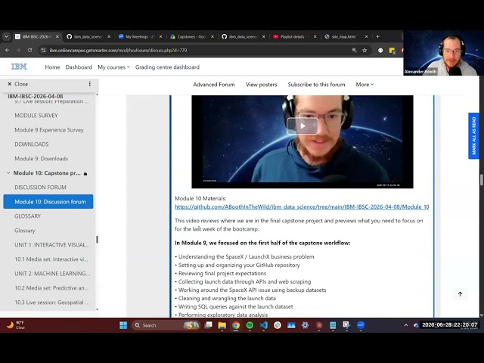Reload the page with the refresh icon
The height and width of the screenshot is (363, 484).
[x=29, y=50]
